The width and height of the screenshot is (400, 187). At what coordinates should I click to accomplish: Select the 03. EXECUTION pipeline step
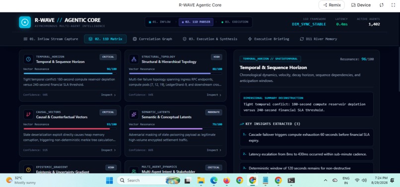click(x=235, y=22)
